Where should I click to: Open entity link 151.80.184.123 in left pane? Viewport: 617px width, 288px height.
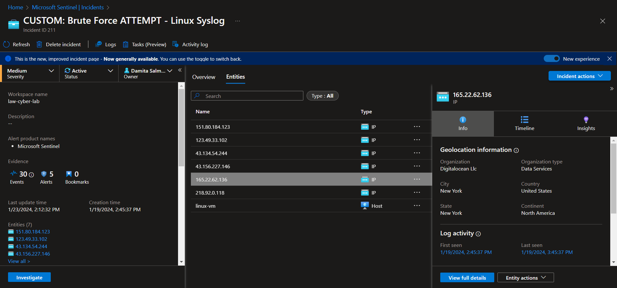pyautogui.click(x=33, y=232)
